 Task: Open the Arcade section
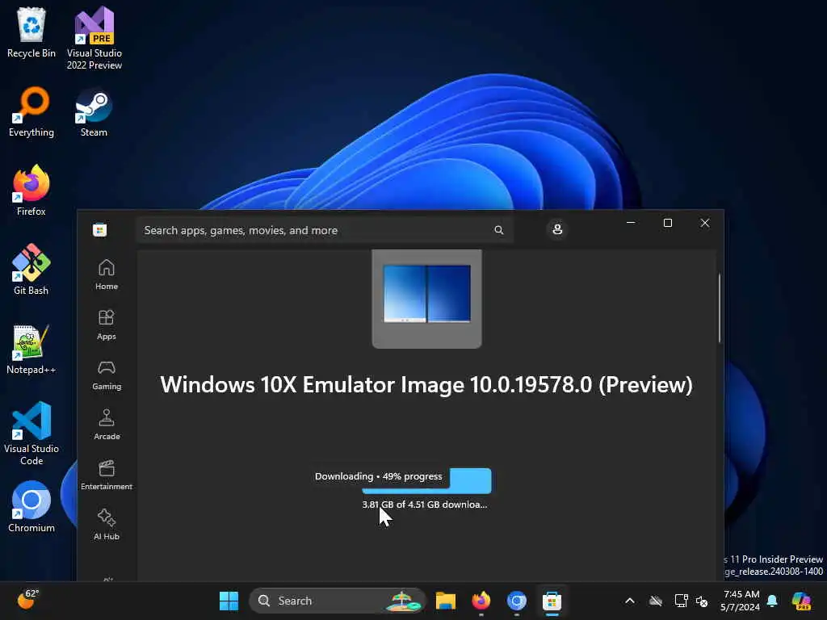pyautogui.click(x=107, y=425)
